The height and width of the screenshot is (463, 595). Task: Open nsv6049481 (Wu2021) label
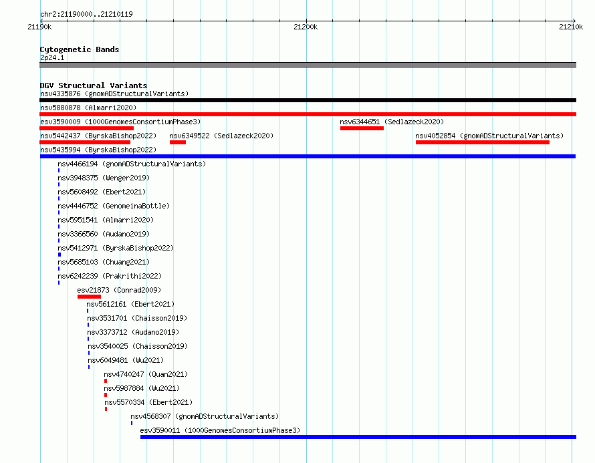click(x=126, y=360)
